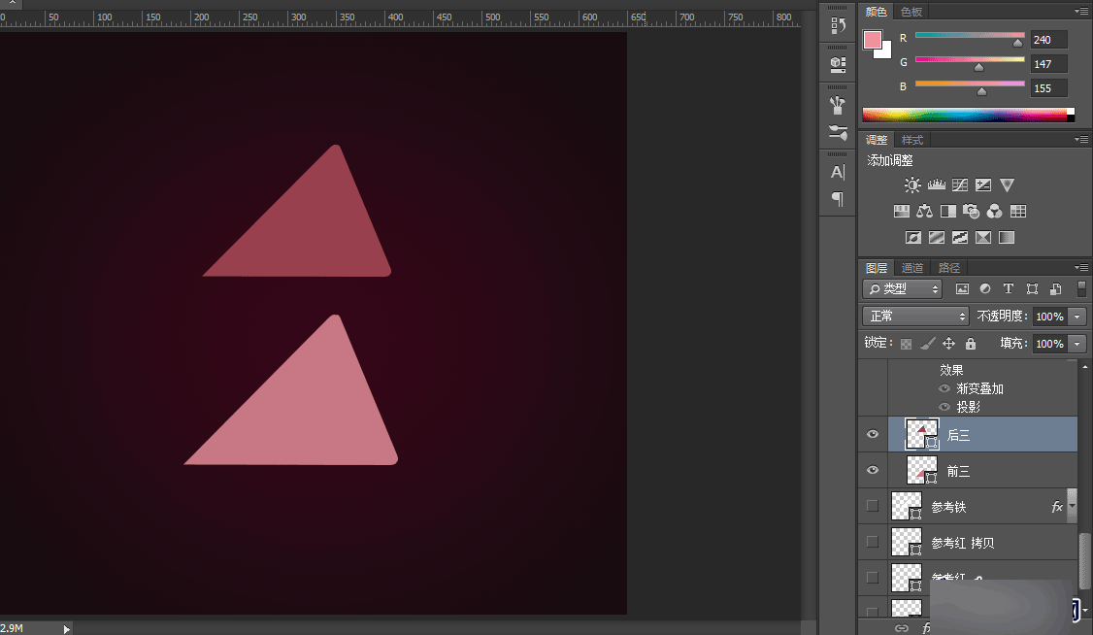Filter layers by type layers icon
The height and width of the screenshot is (635, 1093).
[x=1008, y=288]
